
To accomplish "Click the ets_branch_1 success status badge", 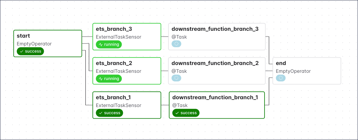I will coord(109,113).
